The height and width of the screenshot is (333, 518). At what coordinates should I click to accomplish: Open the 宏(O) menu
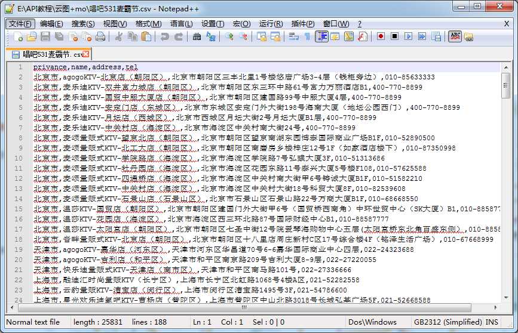241,24
